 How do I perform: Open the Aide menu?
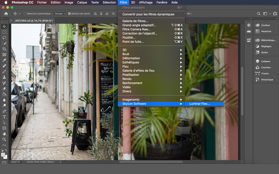174,2
